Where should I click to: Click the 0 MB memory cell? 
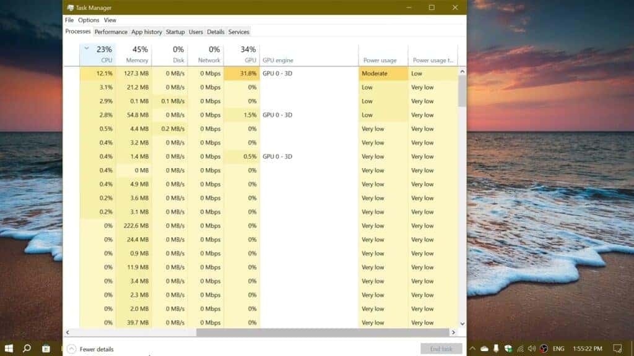[x=134, y=171]
